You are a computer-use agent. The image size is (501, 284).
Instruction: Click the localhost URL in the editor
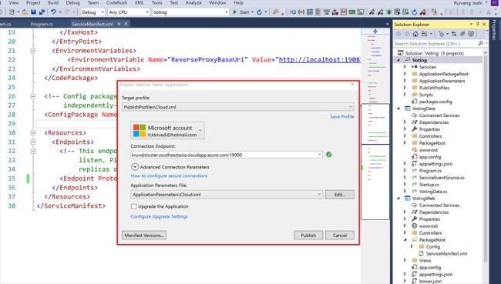point(320,60)
